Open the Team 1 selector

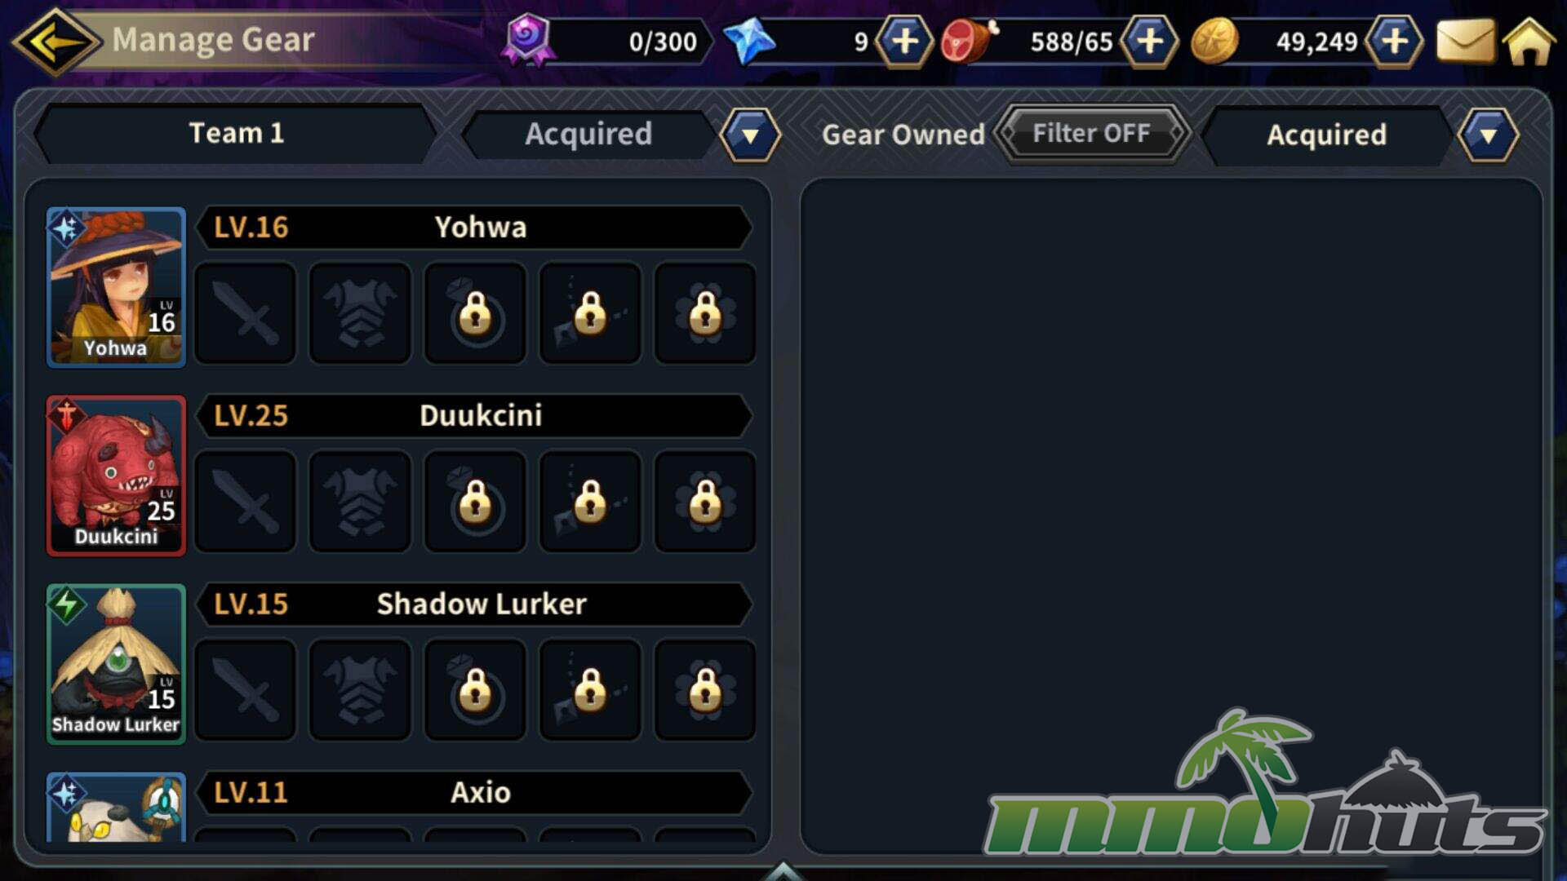236,133
